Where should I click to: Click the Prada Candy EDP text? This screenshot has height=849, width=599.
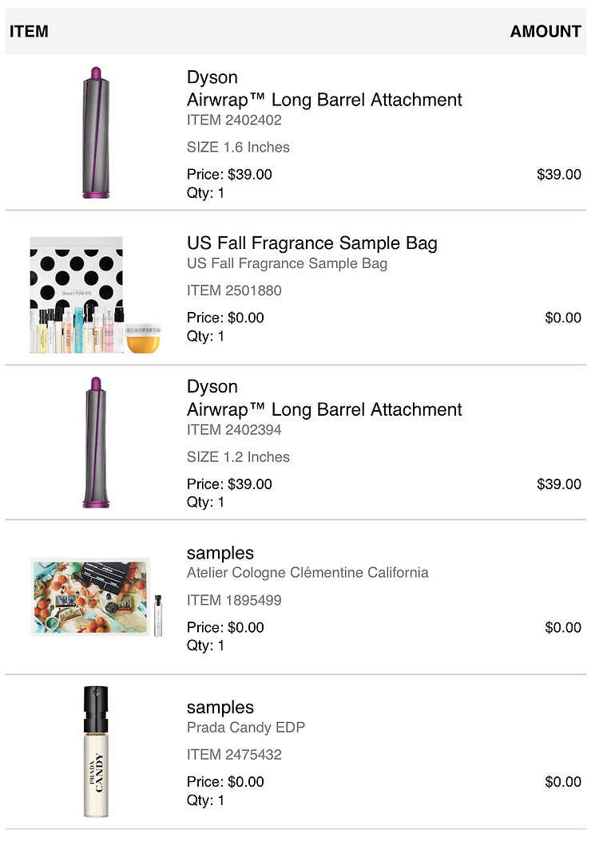[x=245, y=727]
